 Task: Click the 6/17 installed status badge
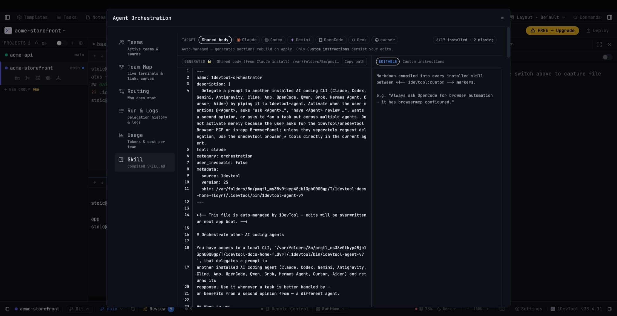[x=465, y=40]
